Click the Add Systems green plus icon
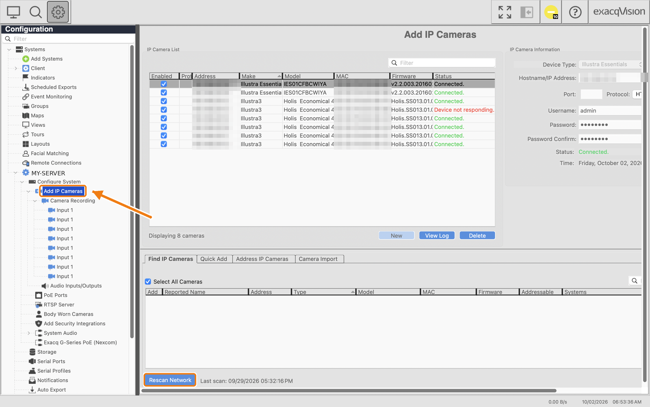The image size is (650, 407). [x=26, y=59]
